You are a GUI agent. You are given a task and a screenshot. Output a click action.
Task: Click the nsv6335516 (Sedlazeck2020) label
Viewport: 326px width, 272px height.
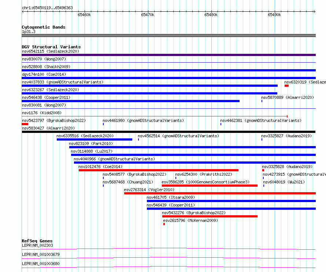pos(85,136)
